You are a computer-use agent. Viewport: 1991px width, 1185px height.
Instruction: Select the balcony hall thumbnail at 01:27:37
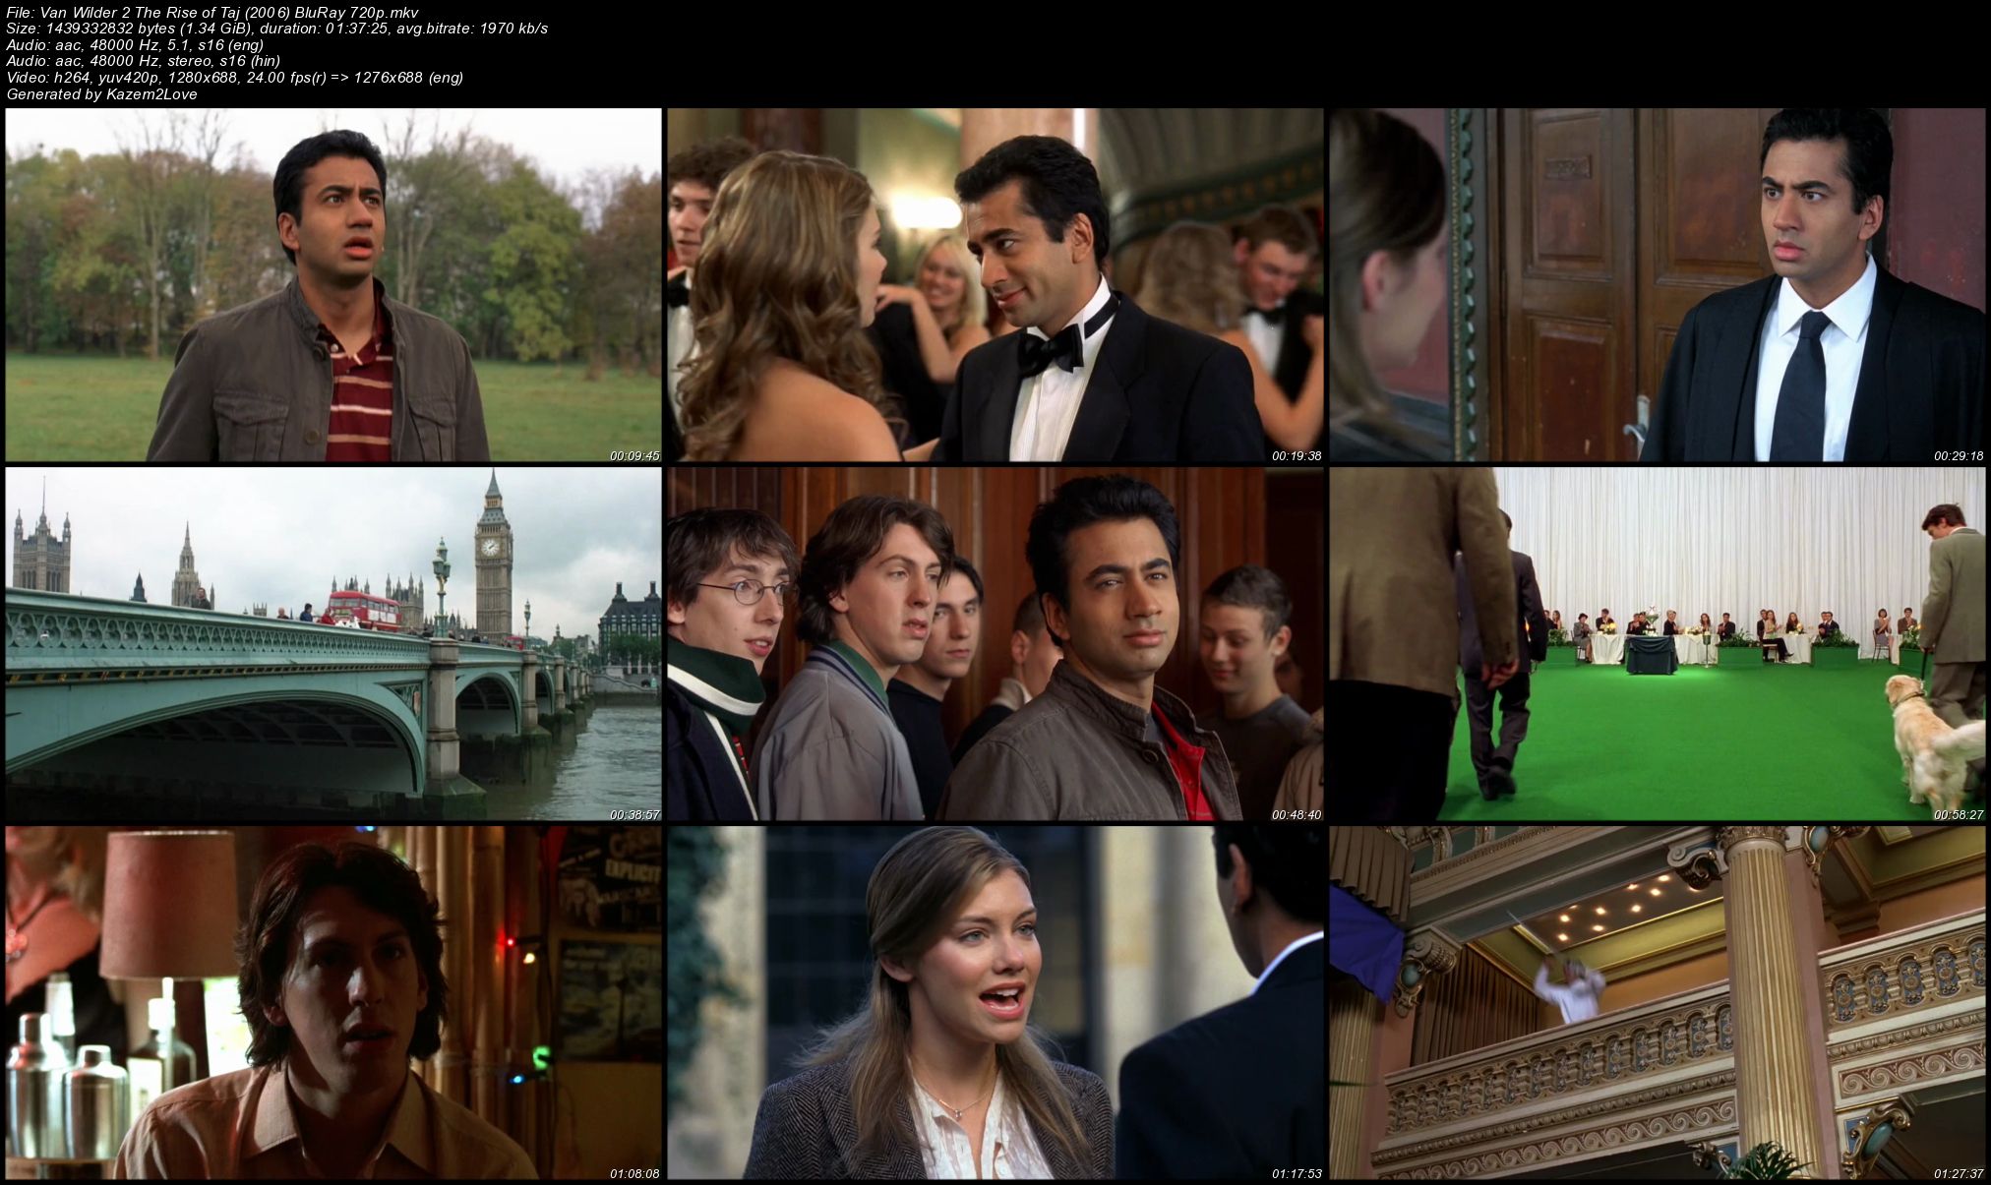coord(1658,1003)
